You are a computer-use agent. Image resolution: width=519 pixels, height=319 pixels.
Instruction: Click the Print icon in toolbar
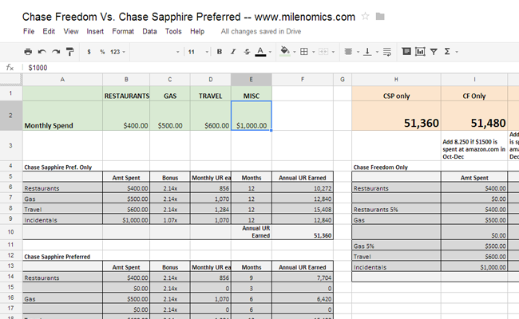[x=28, y=52]
